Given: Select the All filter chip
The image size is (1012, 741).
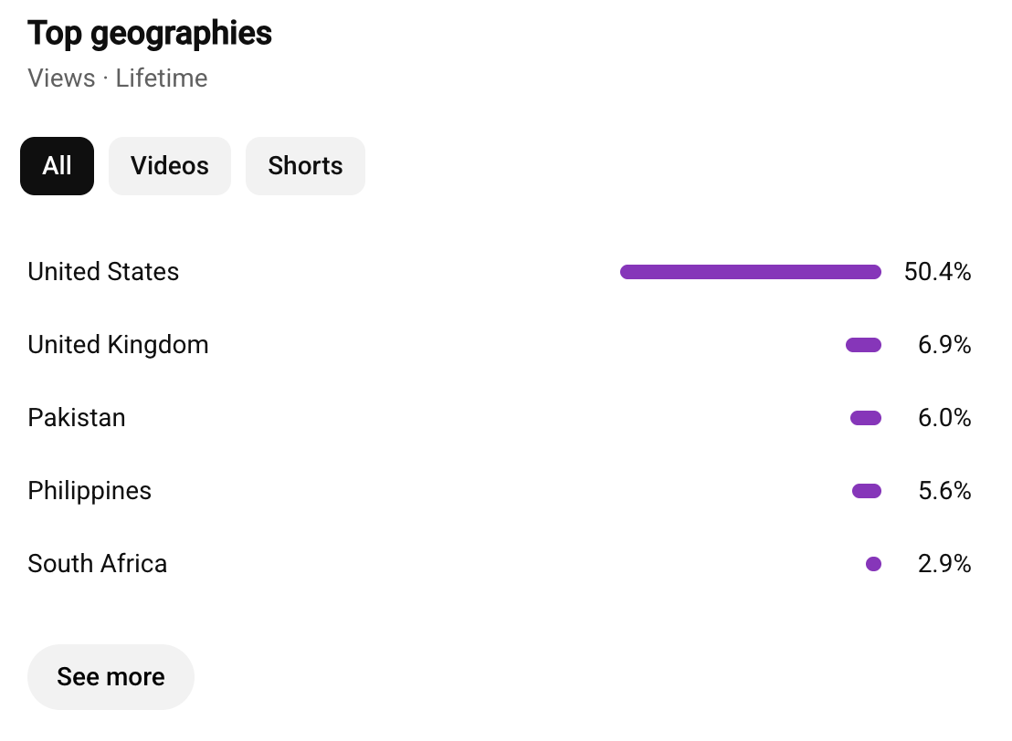Looking at the screenshot, I should click(57, 166).
